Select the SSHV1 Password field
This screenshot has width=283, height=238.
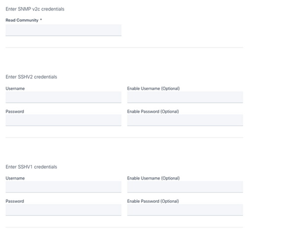click(63, 210)
